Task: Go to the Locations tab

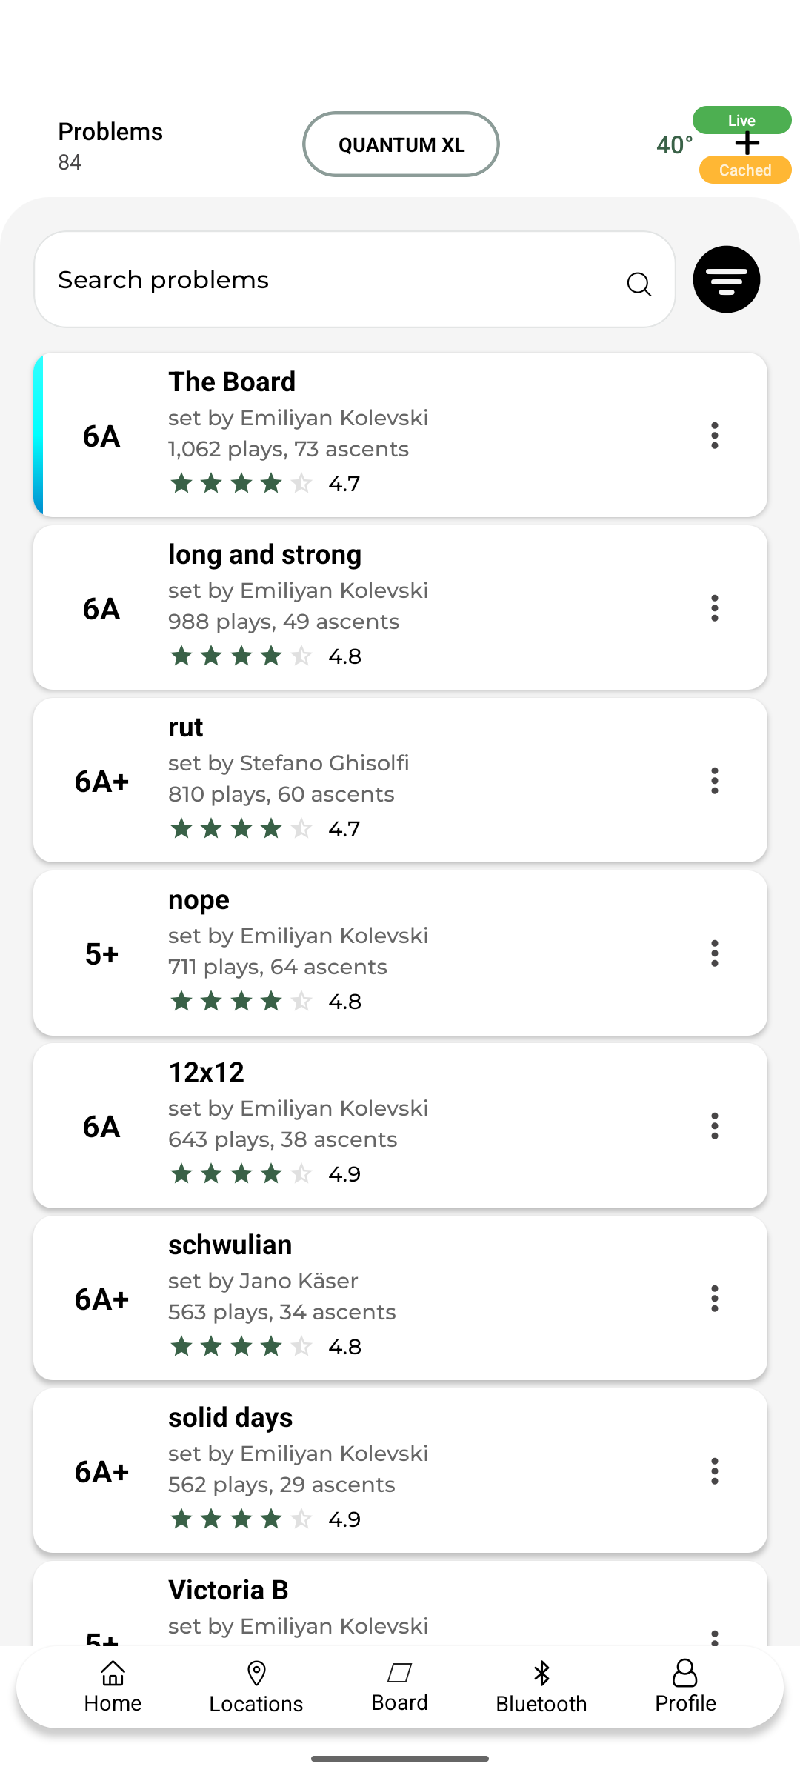Action: click(256, 1686)
